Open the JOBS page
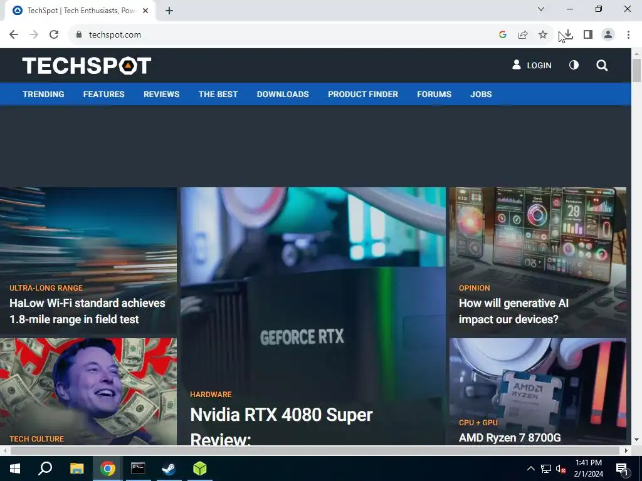The height and width of the screenshot is (481, 642). tap(481, 94)
